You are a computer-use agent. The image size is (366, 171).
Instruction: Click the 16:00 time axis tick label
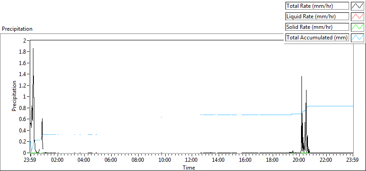[x=245, y=160]
